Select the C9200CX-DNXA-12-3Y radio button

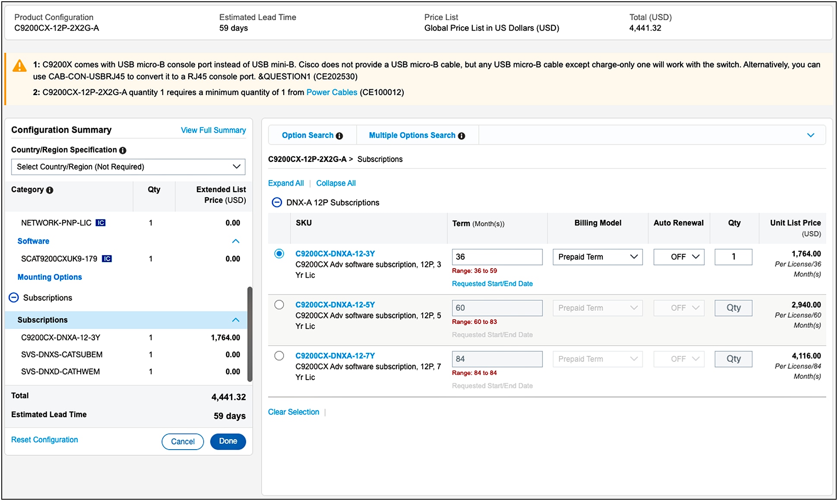[x=279, y=254]
